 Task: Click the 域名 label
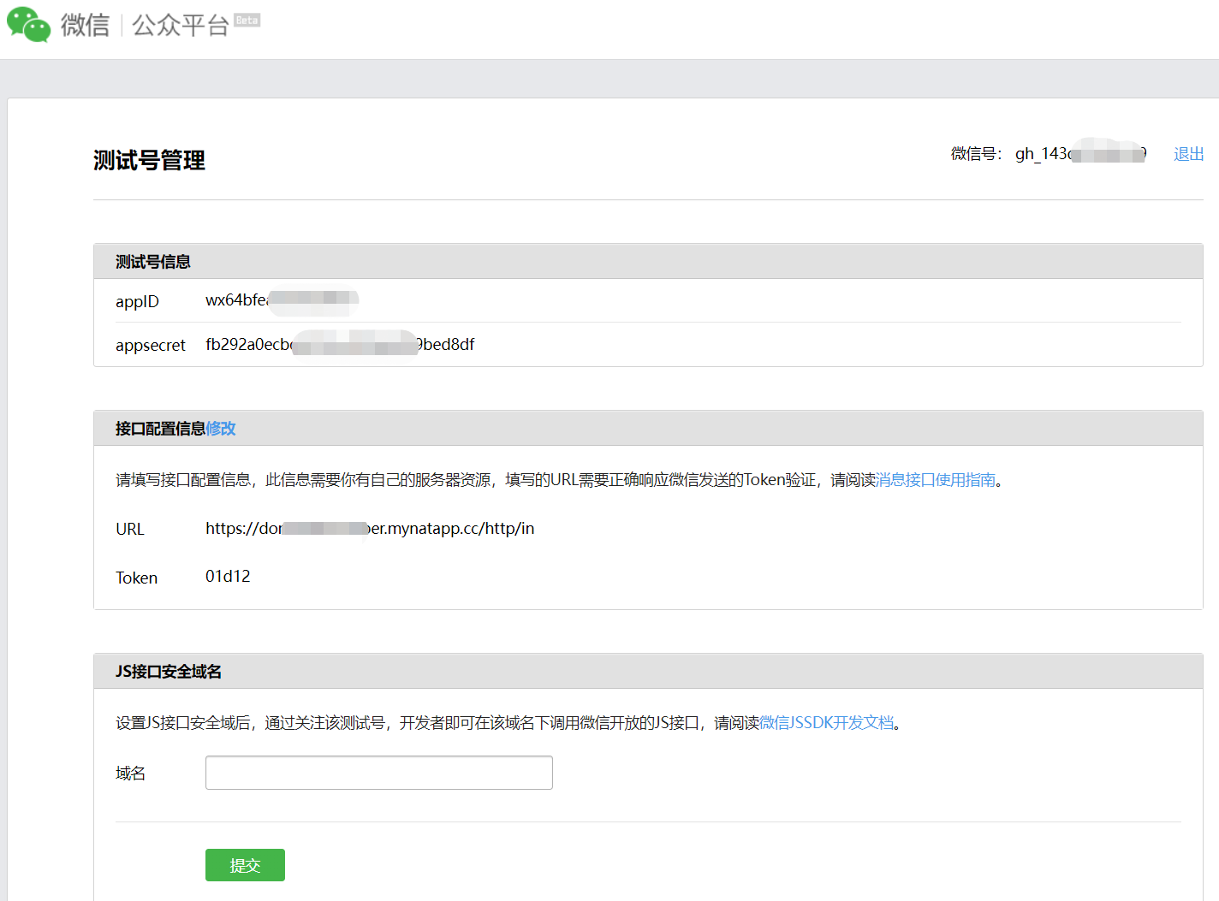(x=130, y=774)
